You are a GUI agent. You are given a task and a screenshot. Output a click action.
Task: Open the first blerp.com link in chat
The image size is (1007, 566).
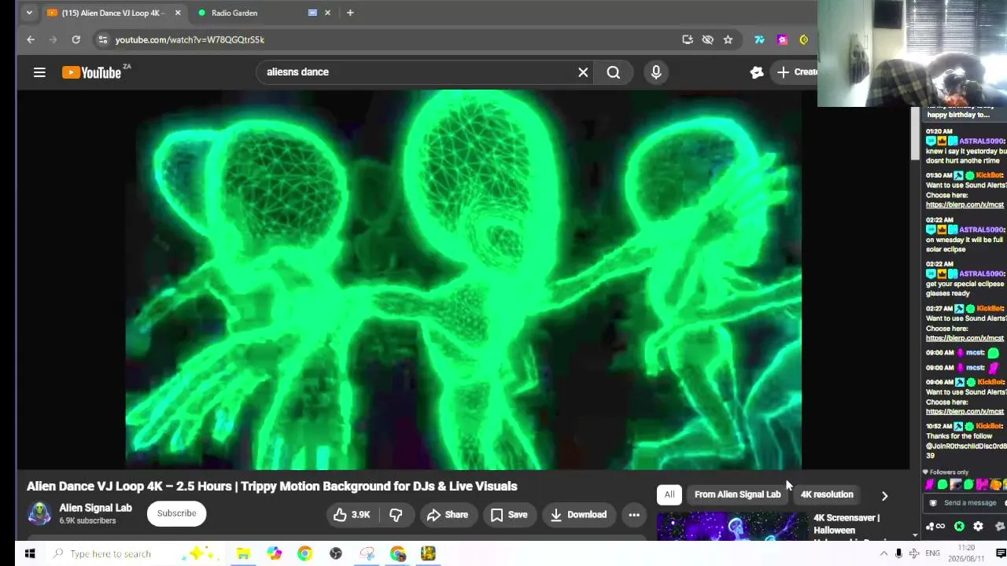tap(965, 204)
